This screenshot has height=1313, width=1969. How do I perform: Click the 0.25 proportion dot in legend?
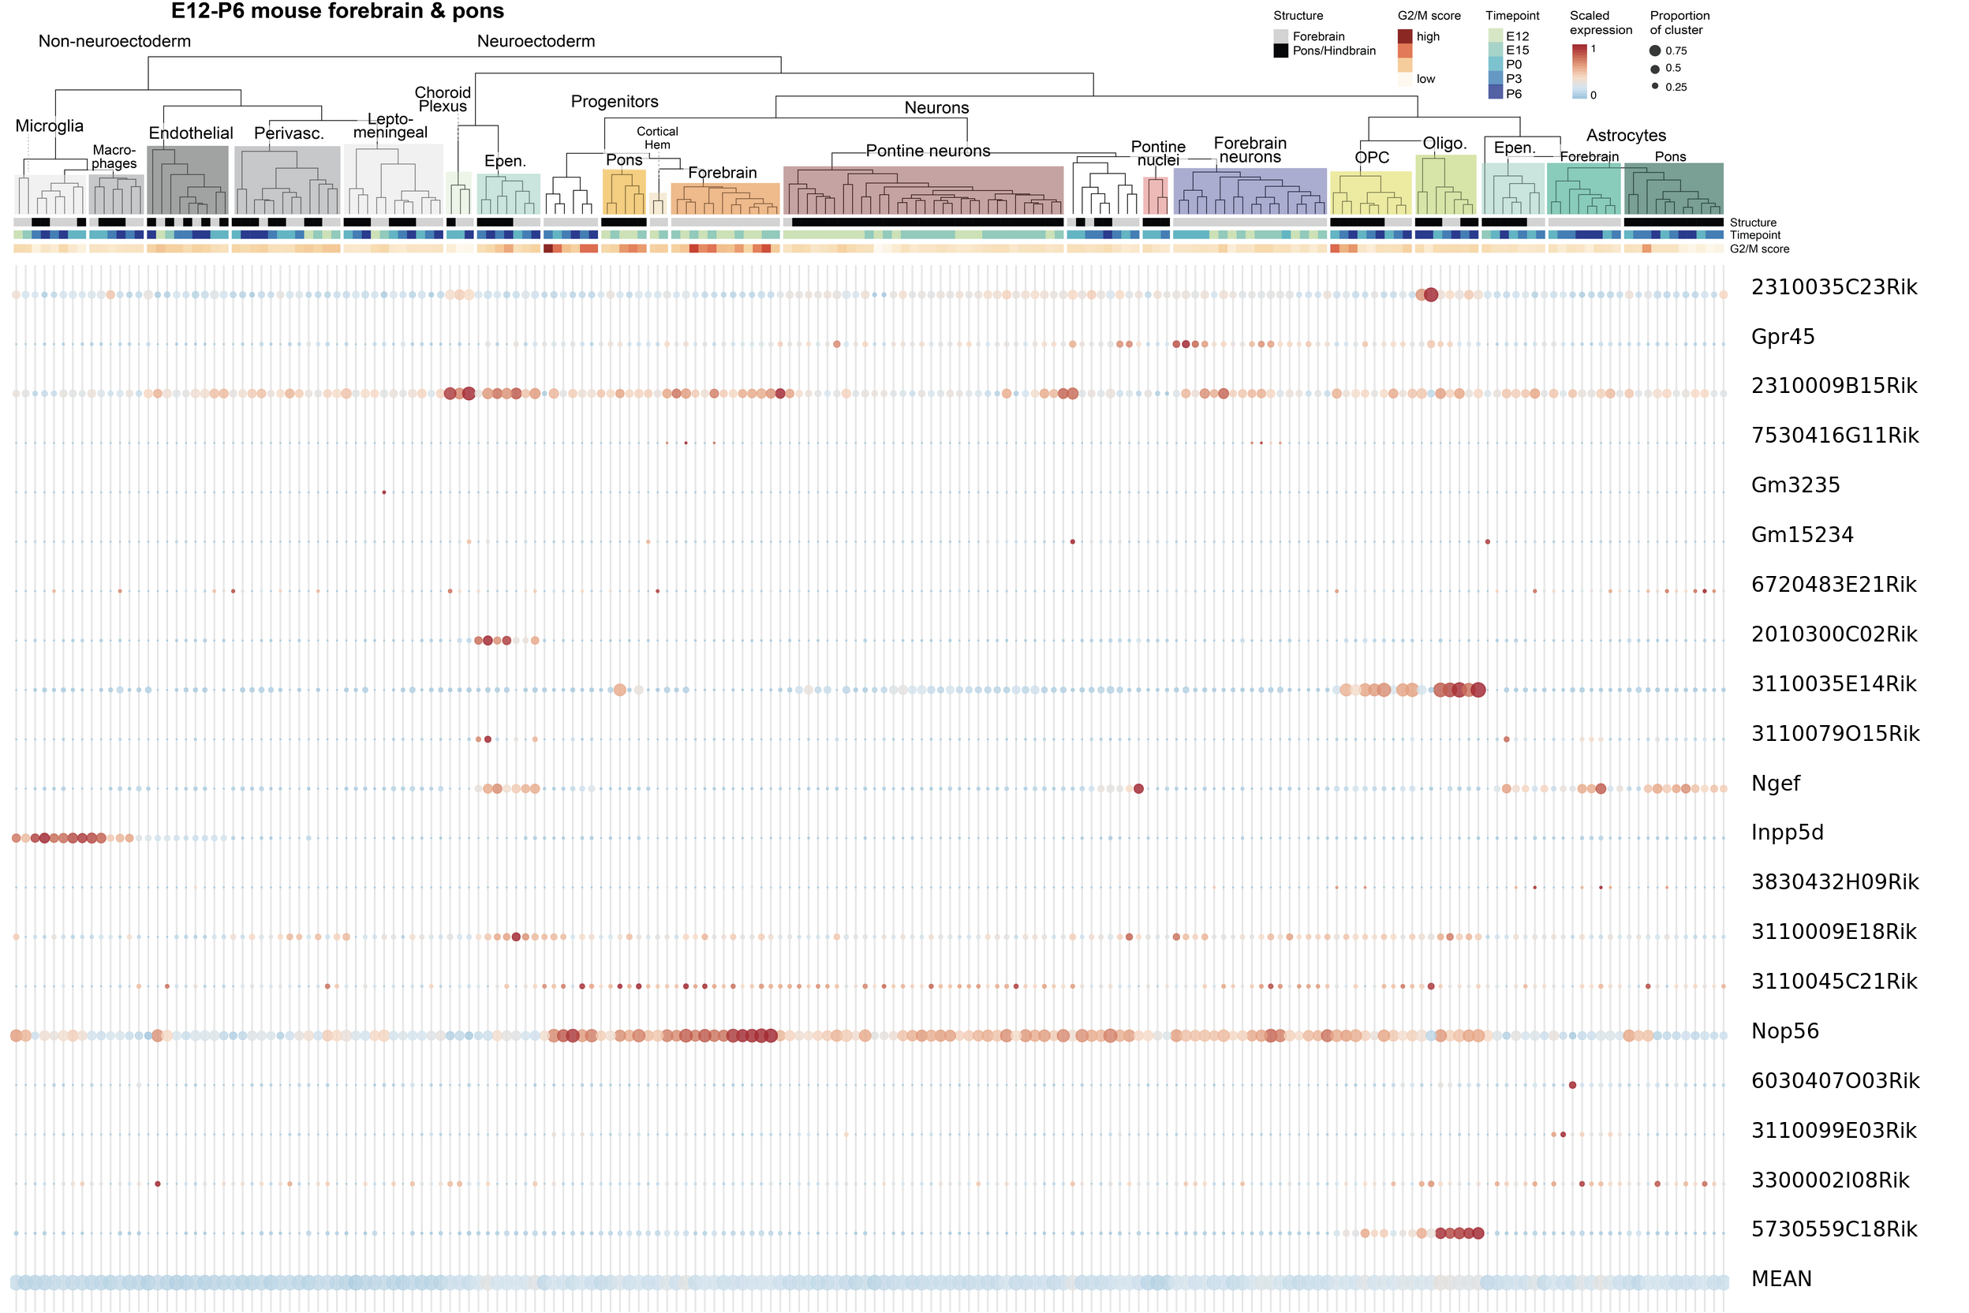point(1655,86)
